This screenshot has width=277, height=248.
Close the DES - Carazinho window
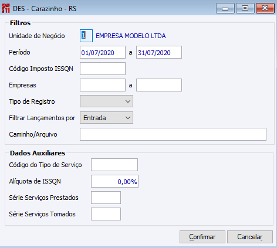265,8
